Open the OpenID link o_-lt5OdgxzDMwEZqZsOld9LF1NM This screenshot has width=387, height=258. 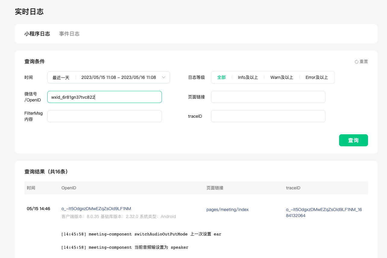[x=96, y=209]
